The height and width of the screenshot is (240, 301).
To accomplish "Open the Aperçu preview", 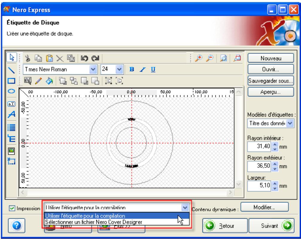I will [271, 92].
